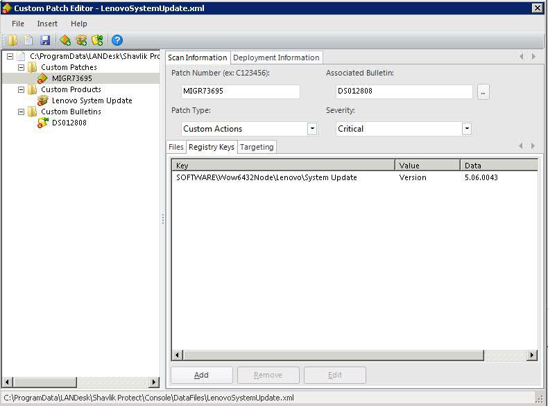Screen dimensions: 548x406
Task: Switch to Scan Information tab
Action: 198,58
